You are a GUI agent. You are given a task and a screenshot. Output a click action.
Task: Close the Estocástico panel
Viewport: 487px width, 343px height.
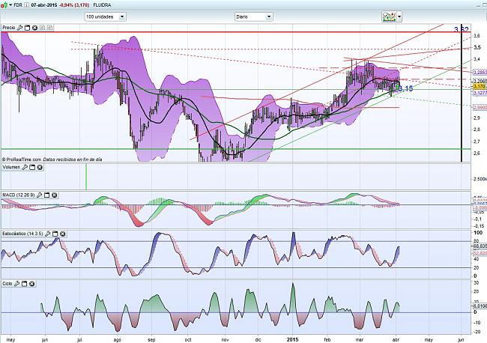coord(62,234)
